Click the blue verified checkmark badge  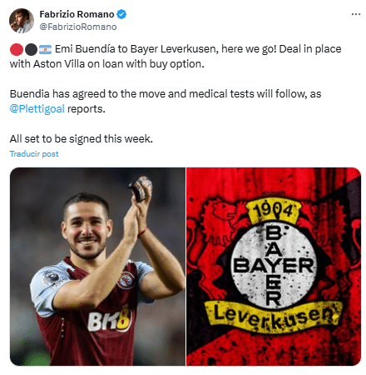pyautogui.click(x=121, y=14)
